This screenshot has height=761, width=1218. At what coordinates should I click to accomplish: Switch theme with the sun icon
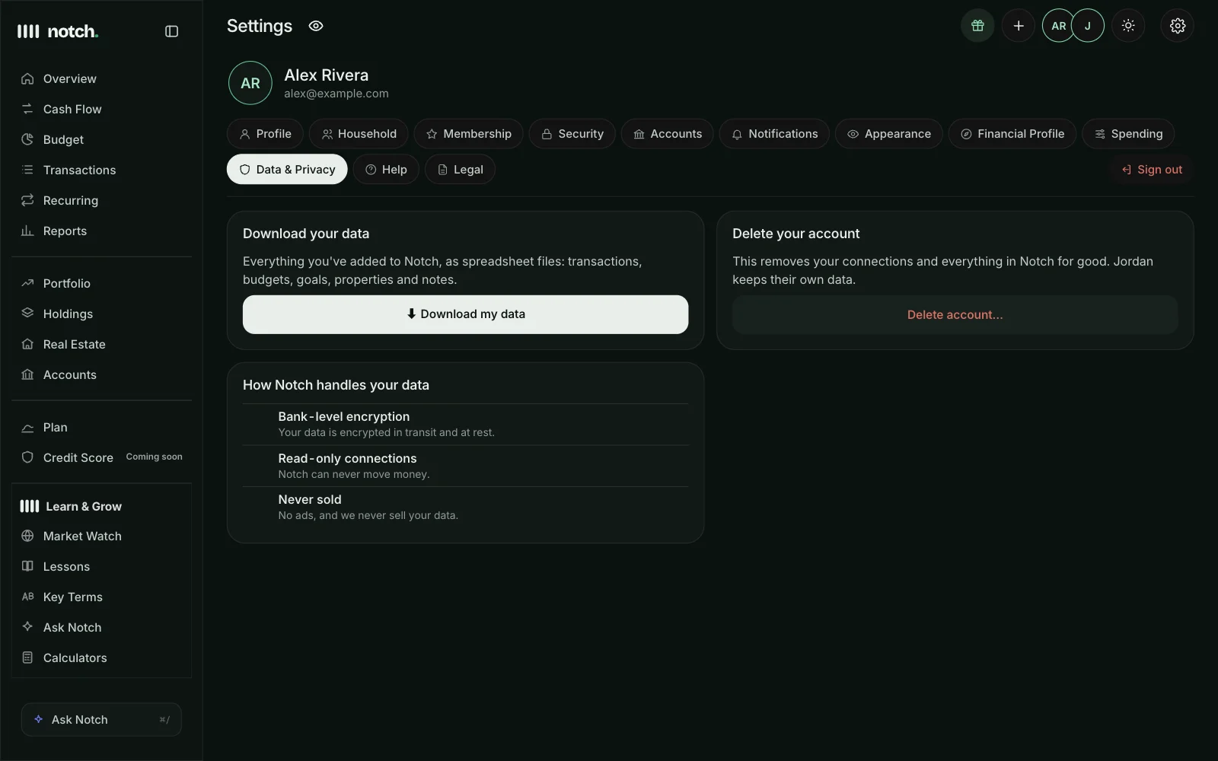tap(1128, 26)
